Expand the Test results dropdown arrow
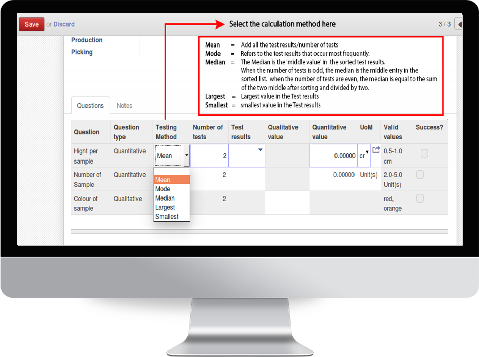Screen dimensions: 479x357 (x=260, y=150)
